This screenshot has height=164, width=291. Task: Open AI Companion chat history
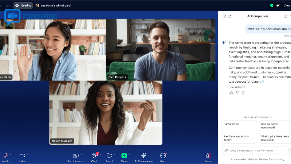click(224, 16)
